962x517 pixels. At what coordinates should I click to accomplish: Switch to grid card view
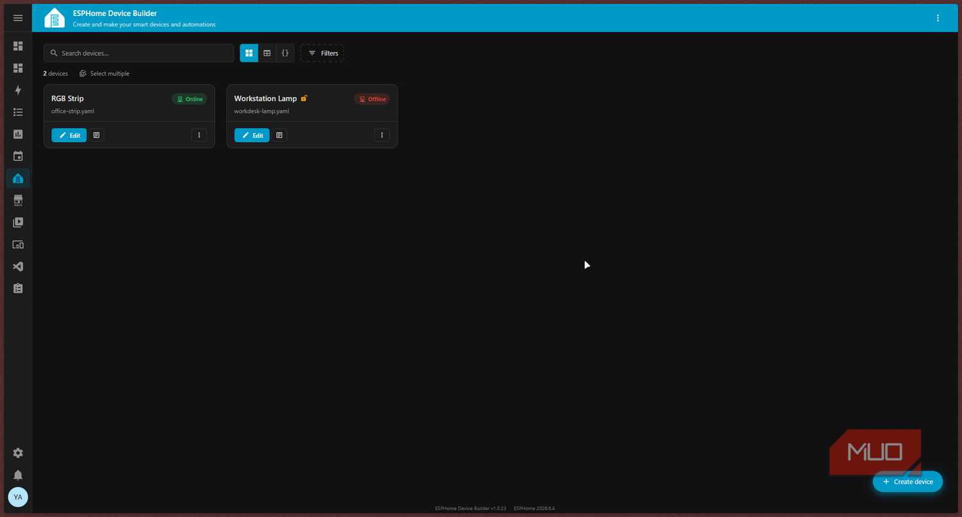(x=249, y=53)
